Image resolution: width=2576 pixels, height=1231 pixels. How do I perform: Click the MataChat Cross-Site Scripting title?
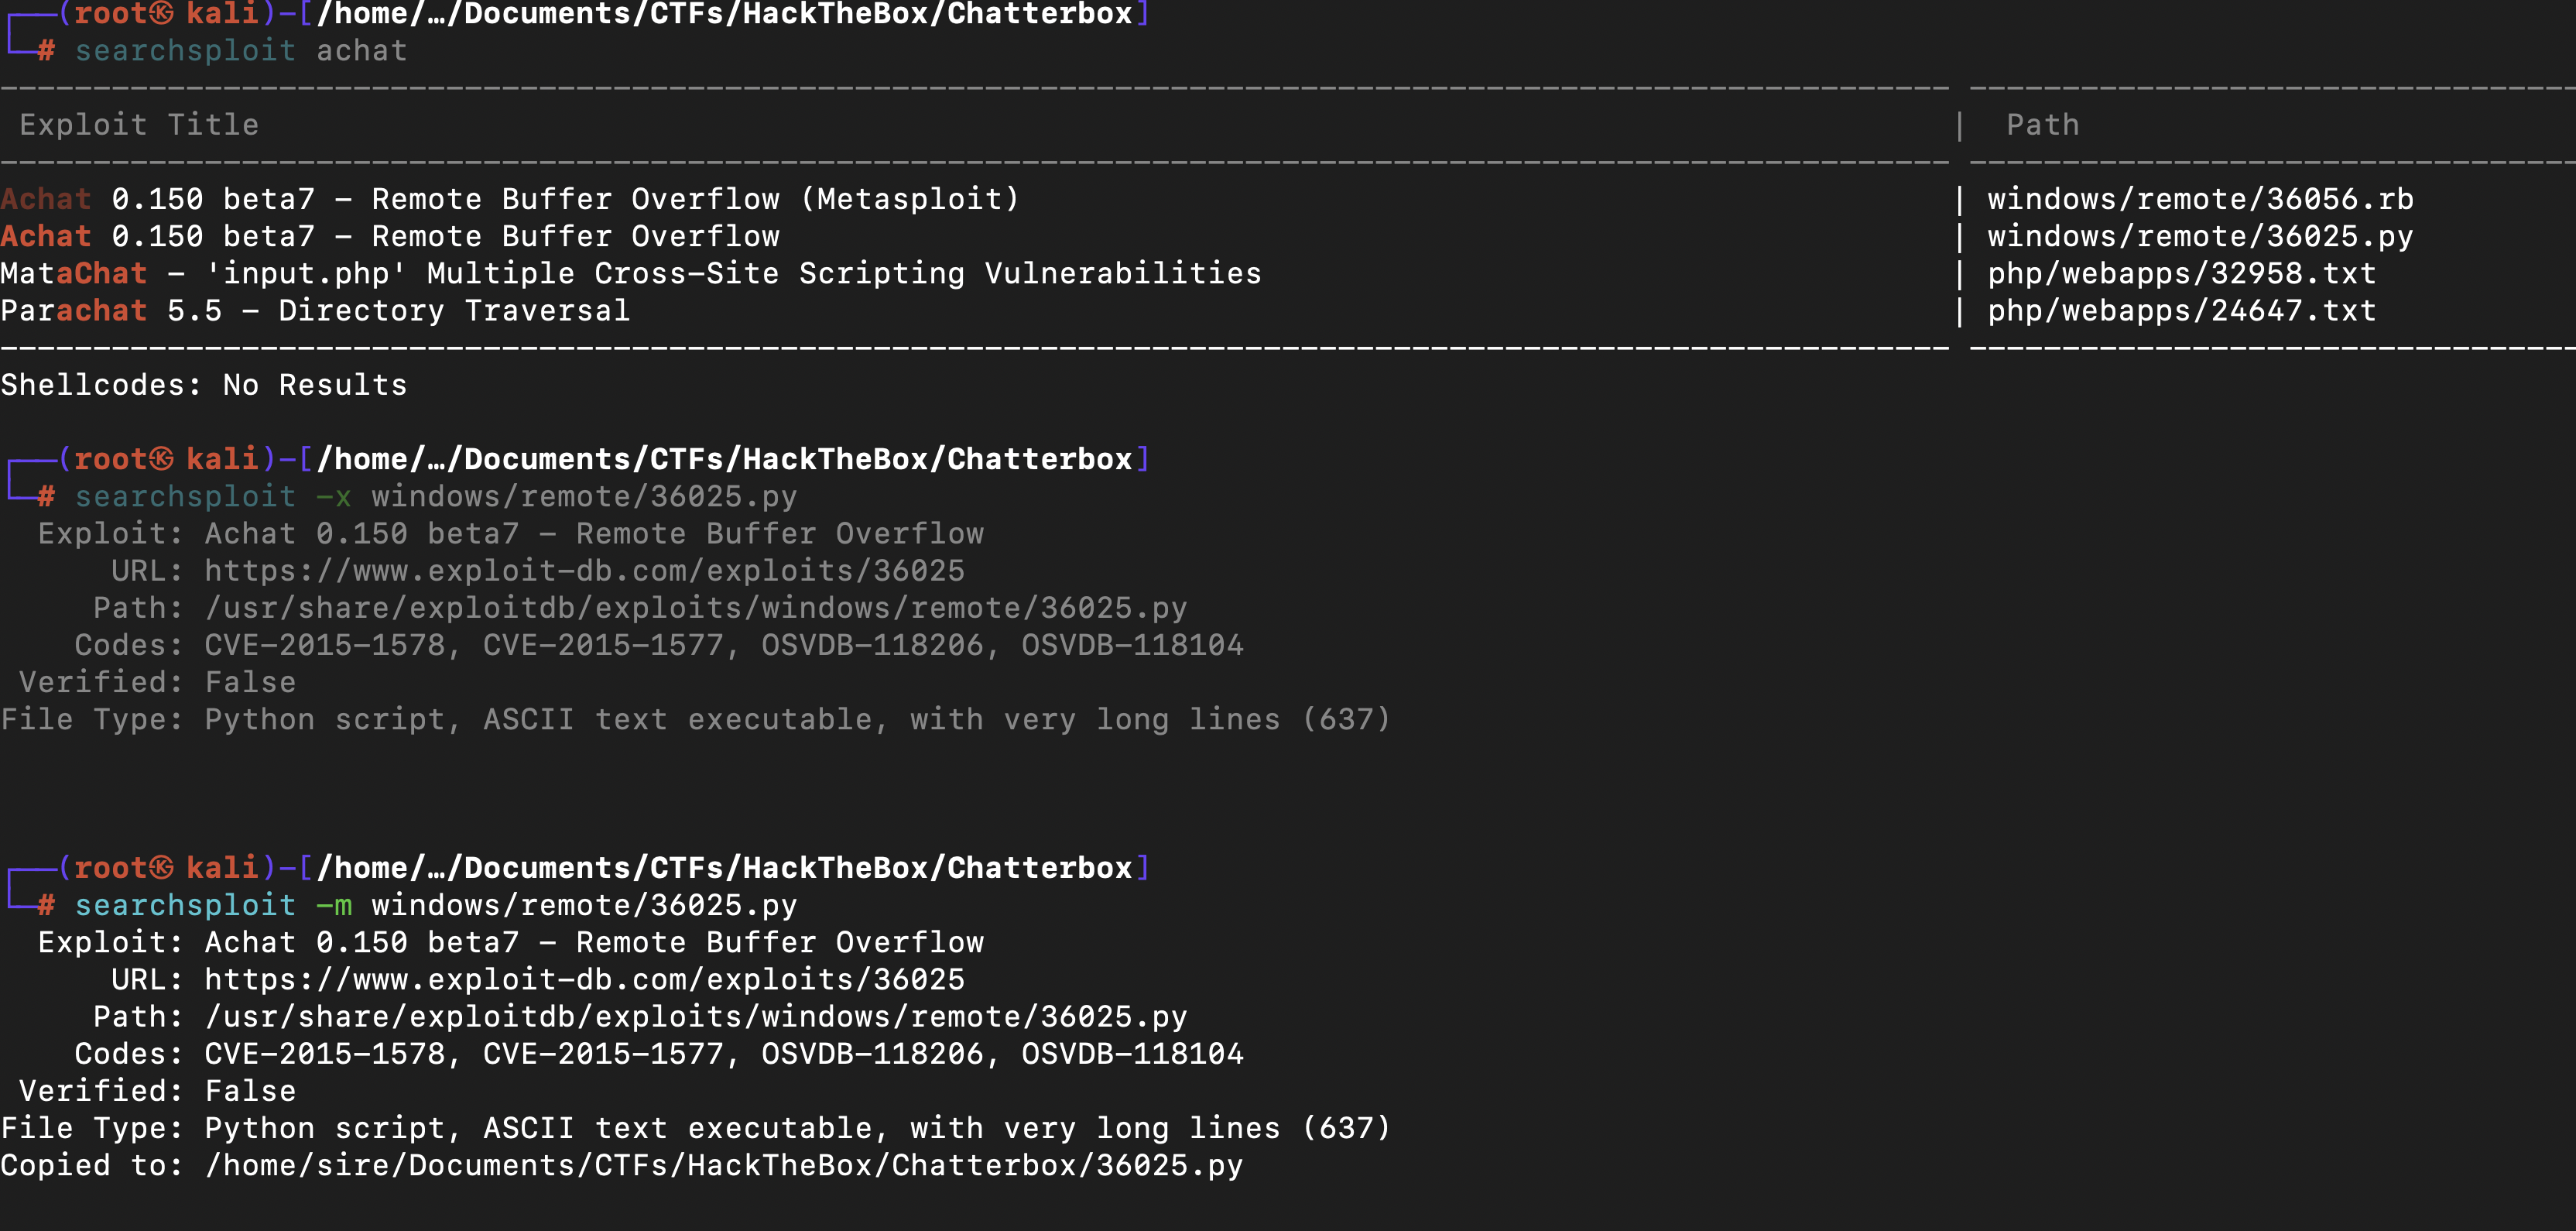coord(631,273)
